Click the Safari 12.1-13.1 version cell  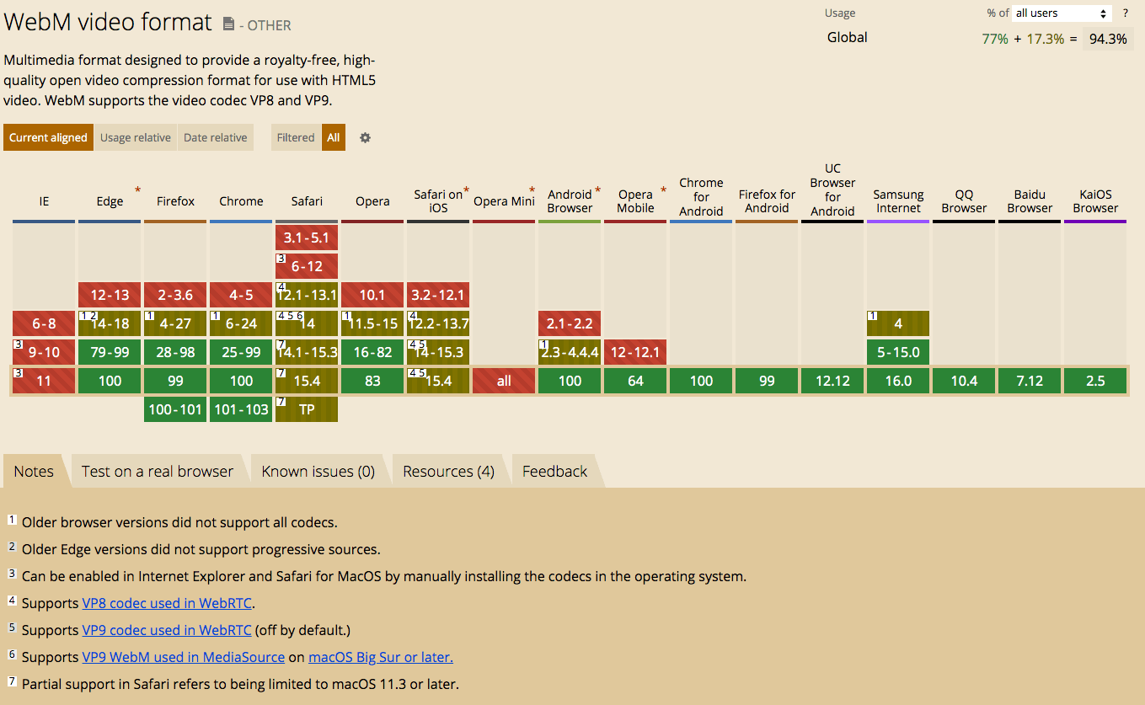[307, 295]
